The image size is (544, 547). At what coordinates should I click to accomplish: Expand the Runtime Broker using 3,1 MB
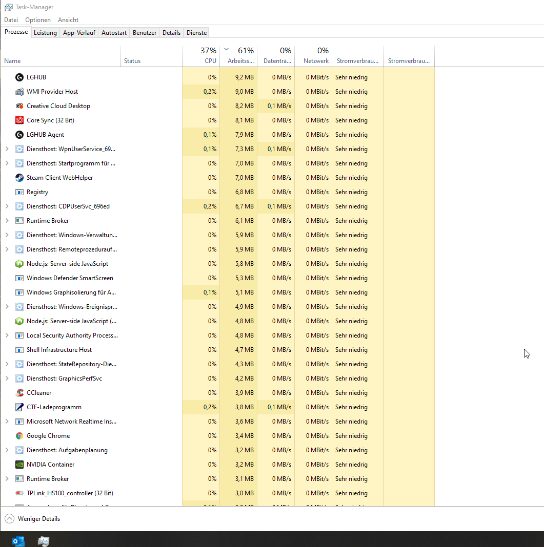click(x=7, y=478)
